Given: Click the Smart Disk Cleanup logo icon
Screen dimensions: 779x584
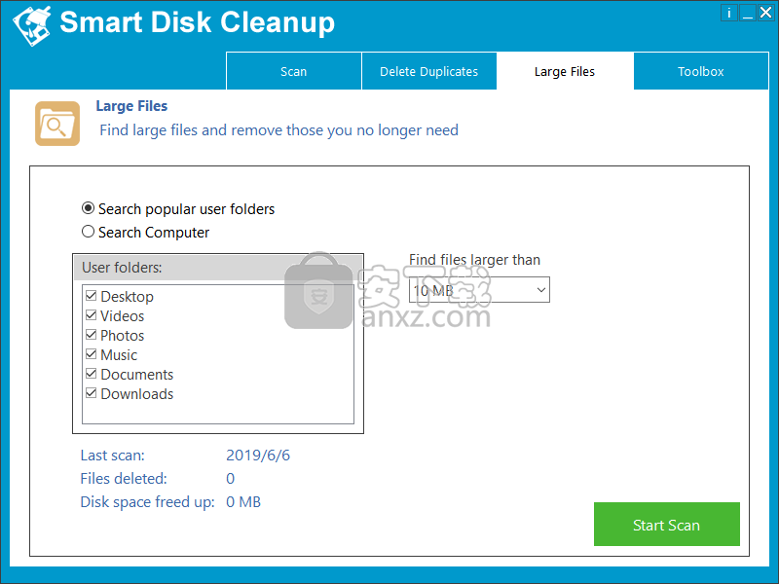Looking at the screenshot, I should (x=32, y=26).
